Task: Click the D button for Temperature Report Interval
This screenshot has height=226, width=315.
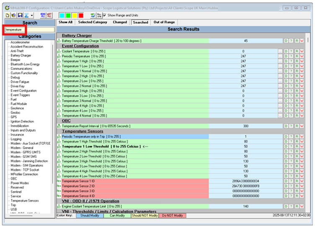Action: point(286,126)
